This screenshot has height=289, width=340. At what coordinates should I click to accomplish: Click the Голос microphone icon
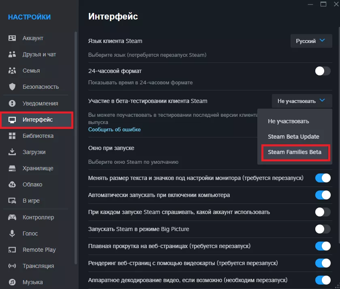click(12, 233)
